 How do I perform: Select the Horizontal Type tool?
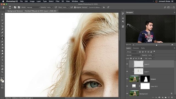(x=2, y=60)
